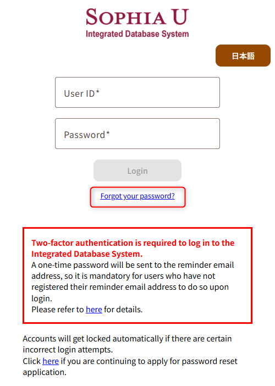
Task: Follow the 'here' link for password reset application
Action: 51,361
